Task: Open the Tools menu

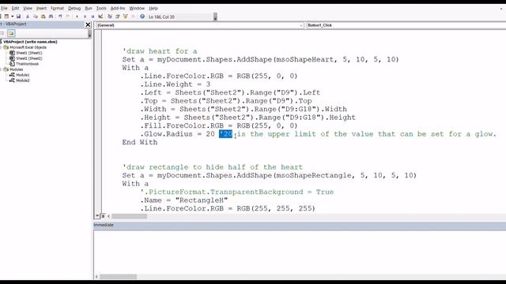Action: click(101, 9)
